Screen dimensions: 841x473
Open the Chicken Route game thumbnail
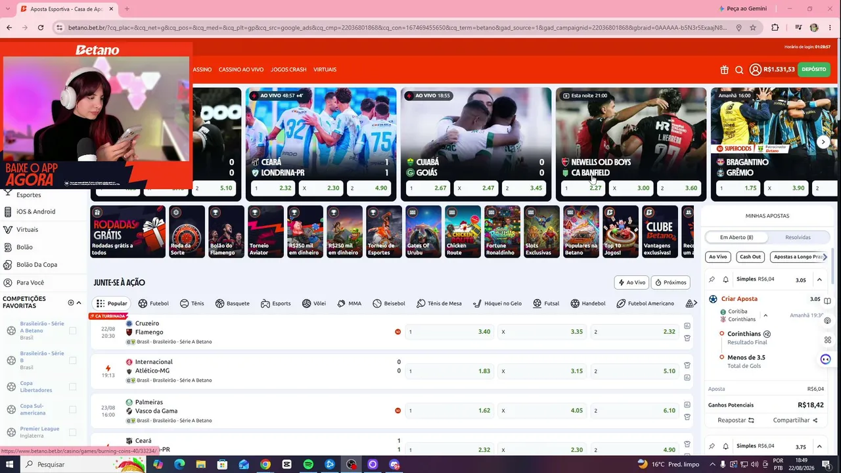pos(463,232)
